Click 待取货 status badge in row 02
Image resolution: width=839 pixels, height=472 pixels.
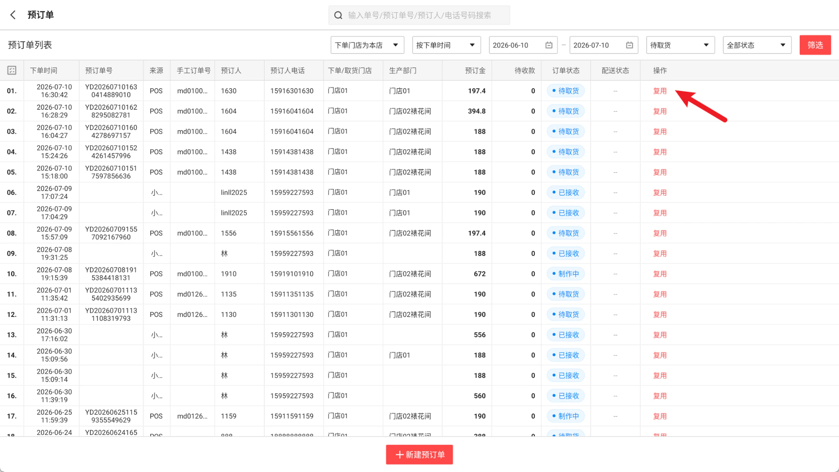565,111
